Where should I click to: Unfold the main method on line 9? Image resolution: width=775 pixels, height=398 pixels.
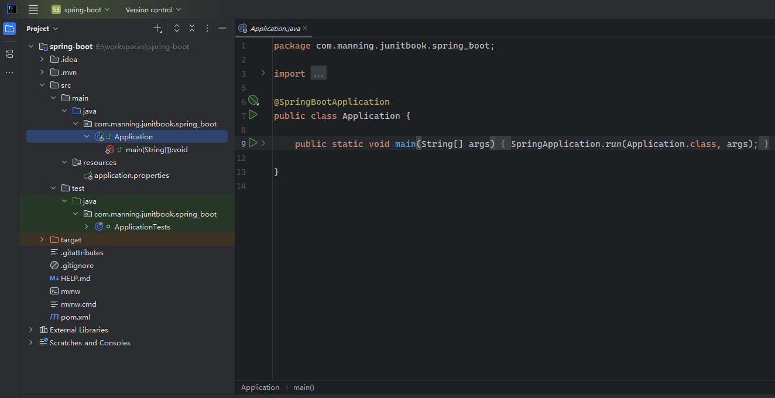click(263, 143)
